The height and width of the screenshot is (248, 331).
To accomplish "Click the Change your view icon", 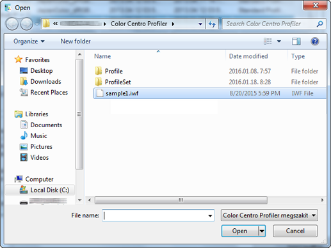I will (268, 41).
